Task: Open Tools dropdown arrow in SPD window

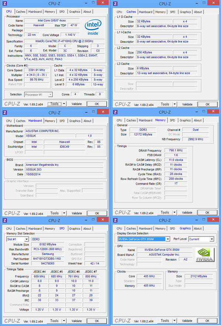Action: [x=64, y=321]
